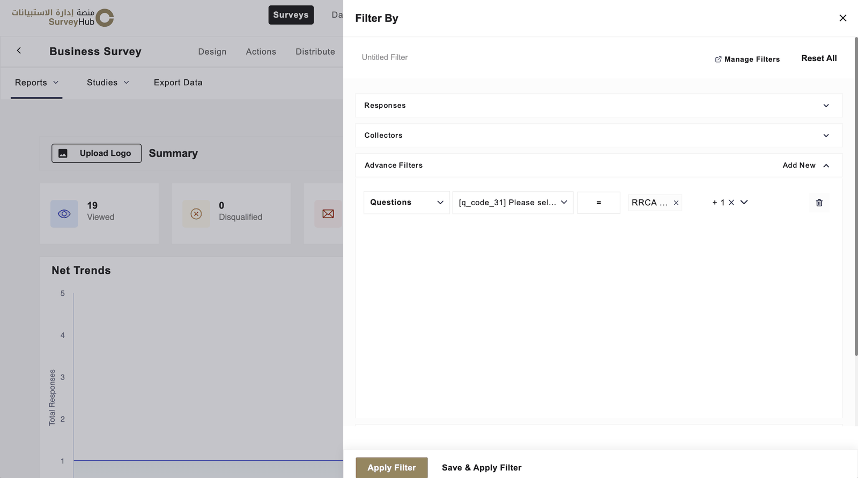858x478 pixels.
Task: Delete the filter row with trash icon
Action: pyautogui.click(x=819, y=203)
